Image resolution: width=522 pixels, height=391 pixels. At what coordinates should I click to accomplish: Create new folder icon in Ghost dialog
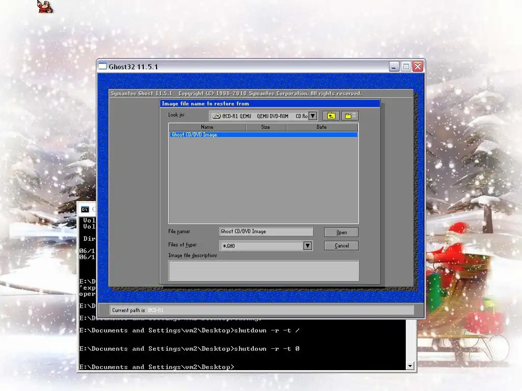click(x=350, y=116)
